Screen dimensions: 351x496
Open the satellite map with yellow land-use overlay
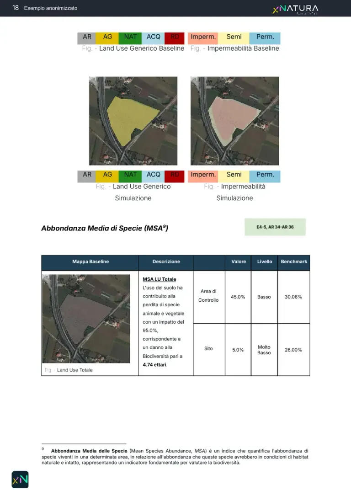(x=133, y=121)
